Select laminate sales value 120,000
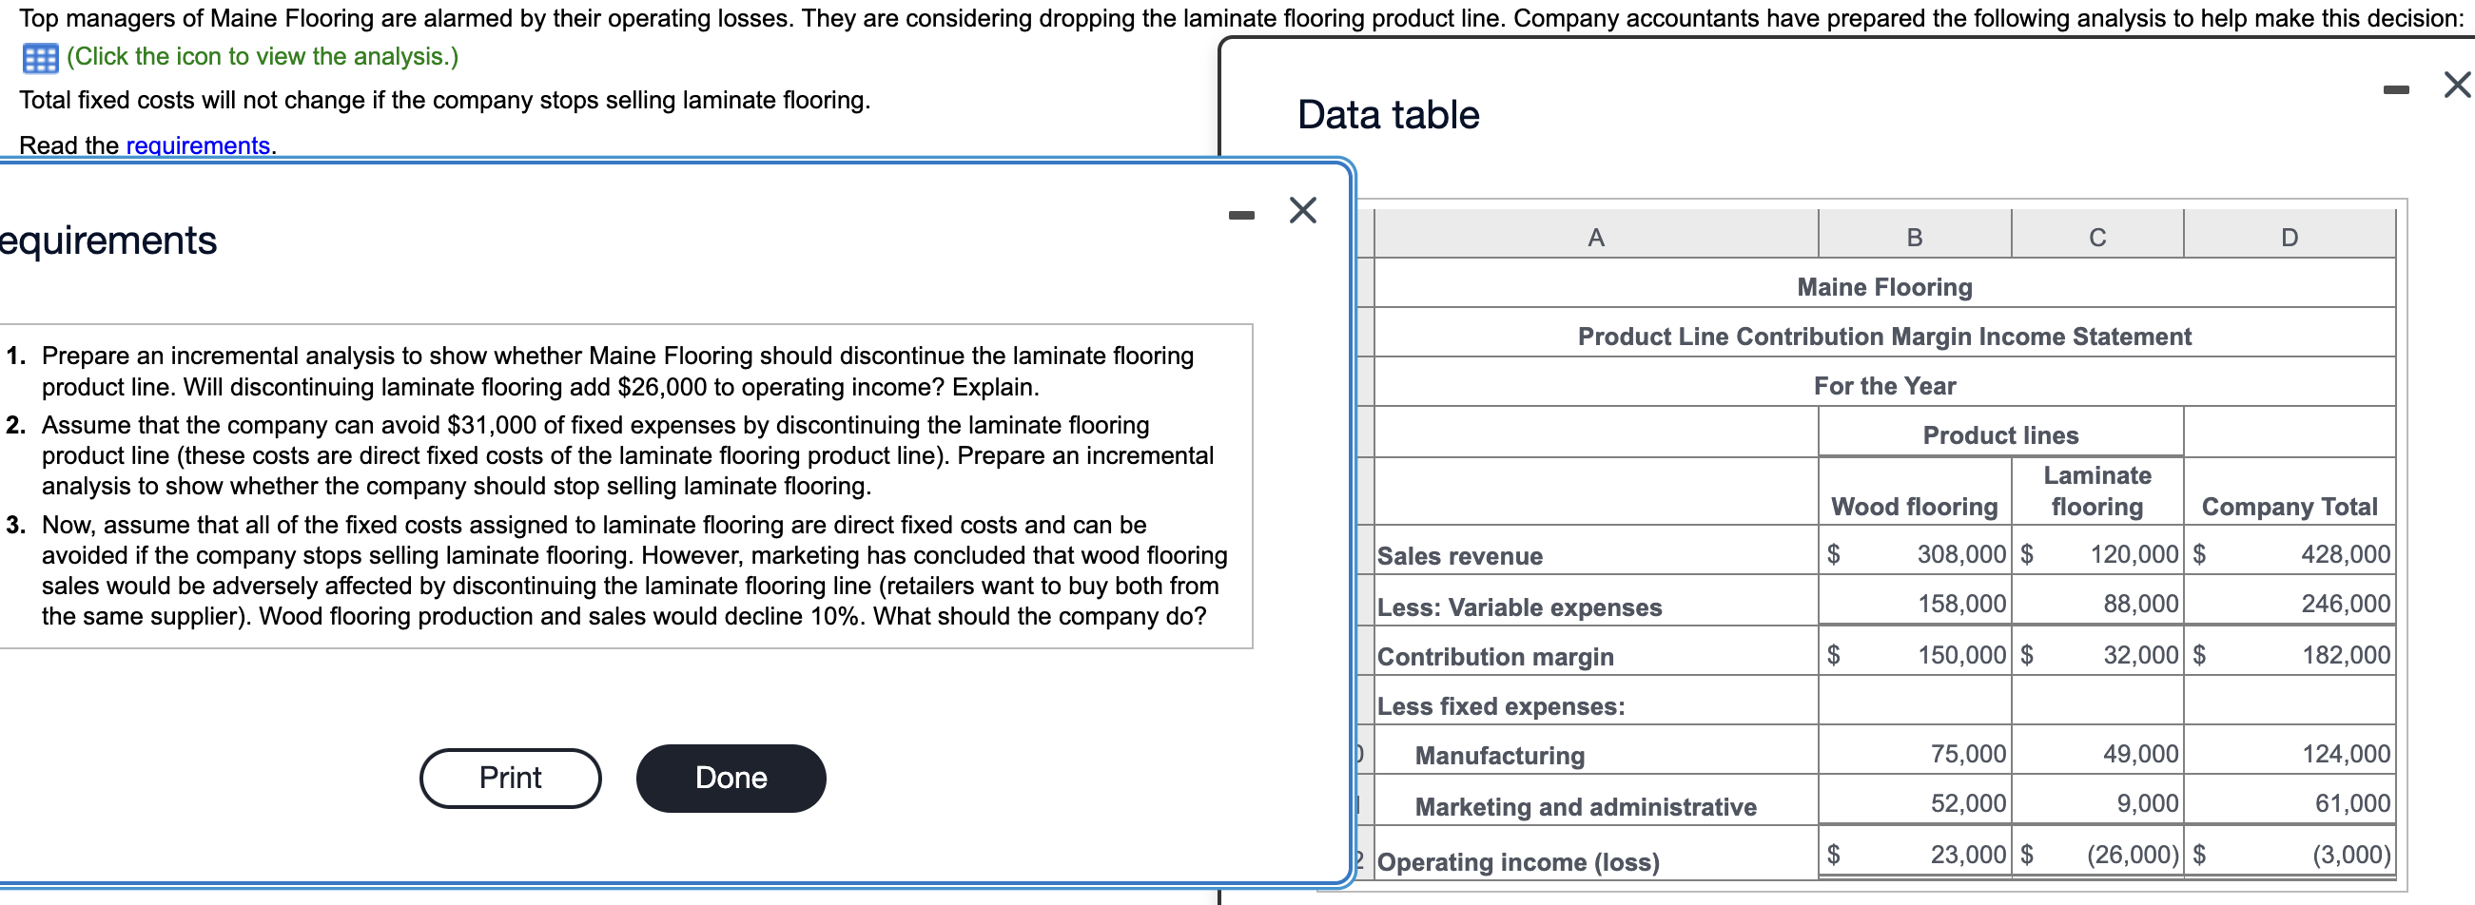Screen dimensions: 2475x905 point(2134,552)
